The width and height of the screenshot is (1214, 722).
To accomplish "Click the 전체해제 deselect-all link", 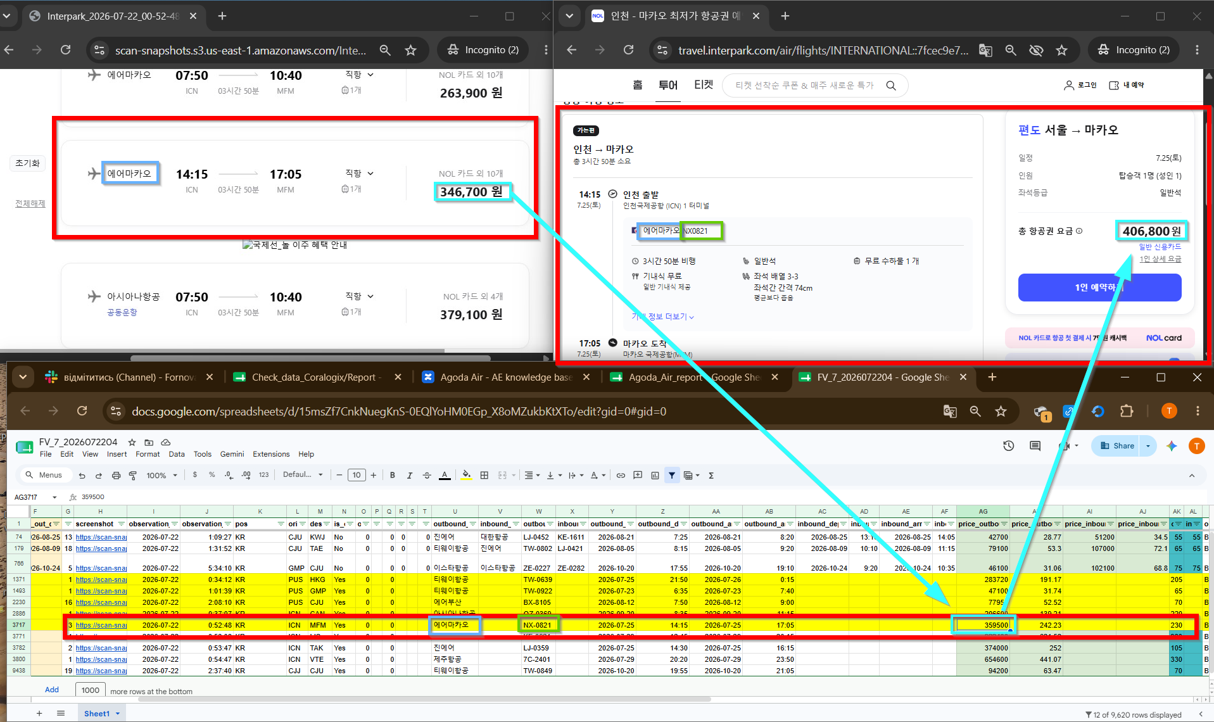I will pyautogui.click(x=30, y=203).
